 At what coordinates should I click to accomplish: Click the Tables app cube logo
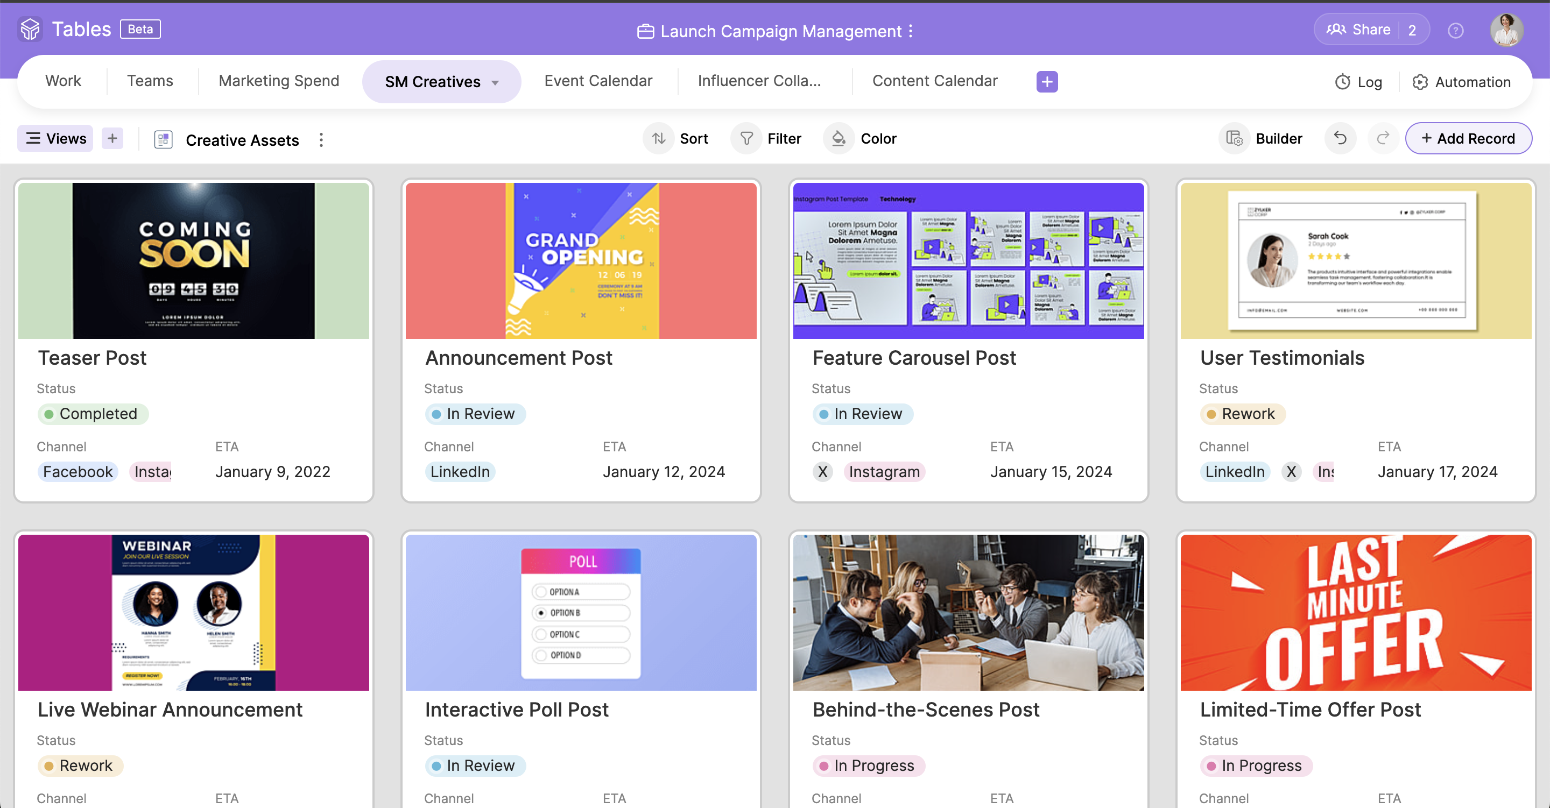[x=30, y=29]
